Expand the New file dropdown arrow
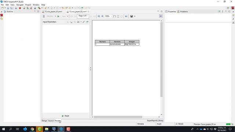This screenshot has height=132, width=235. [x=5, y=8]
